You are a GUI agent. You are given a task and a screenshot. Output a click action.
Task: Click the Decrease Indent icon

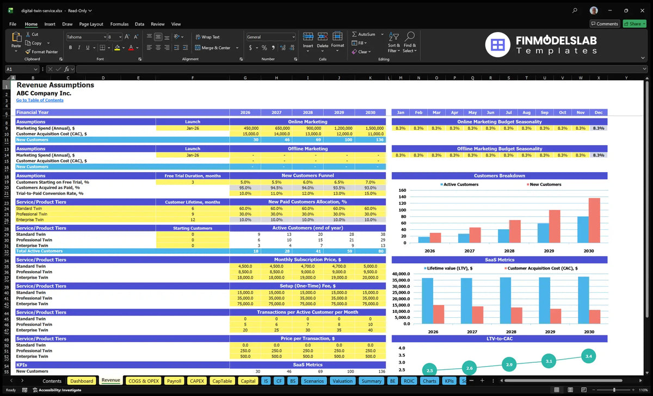coord(177,48)
